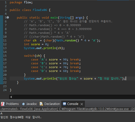
Task: Click console output '당신의 점수는90점 이상 입니다.'
Action: 21,117
